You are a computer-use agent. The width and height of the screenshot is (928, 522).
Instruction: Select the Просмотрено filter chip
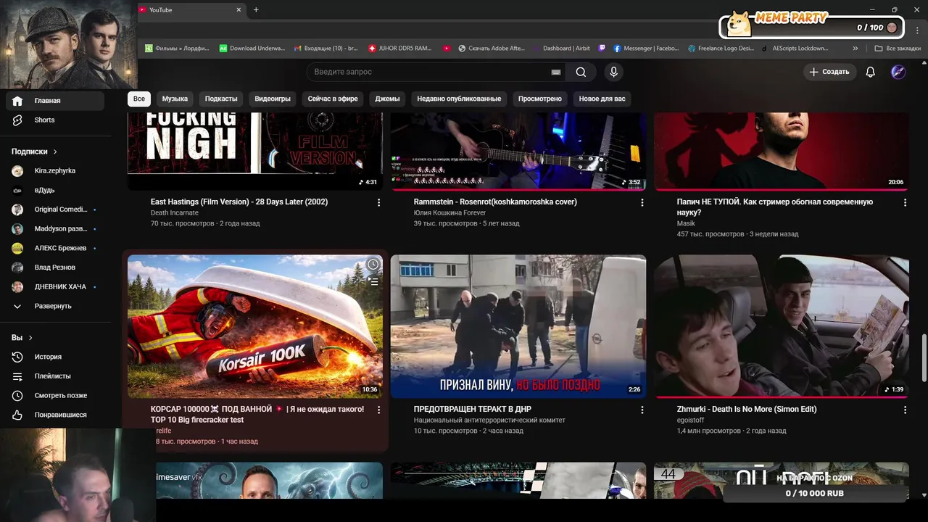coord(540,99)
